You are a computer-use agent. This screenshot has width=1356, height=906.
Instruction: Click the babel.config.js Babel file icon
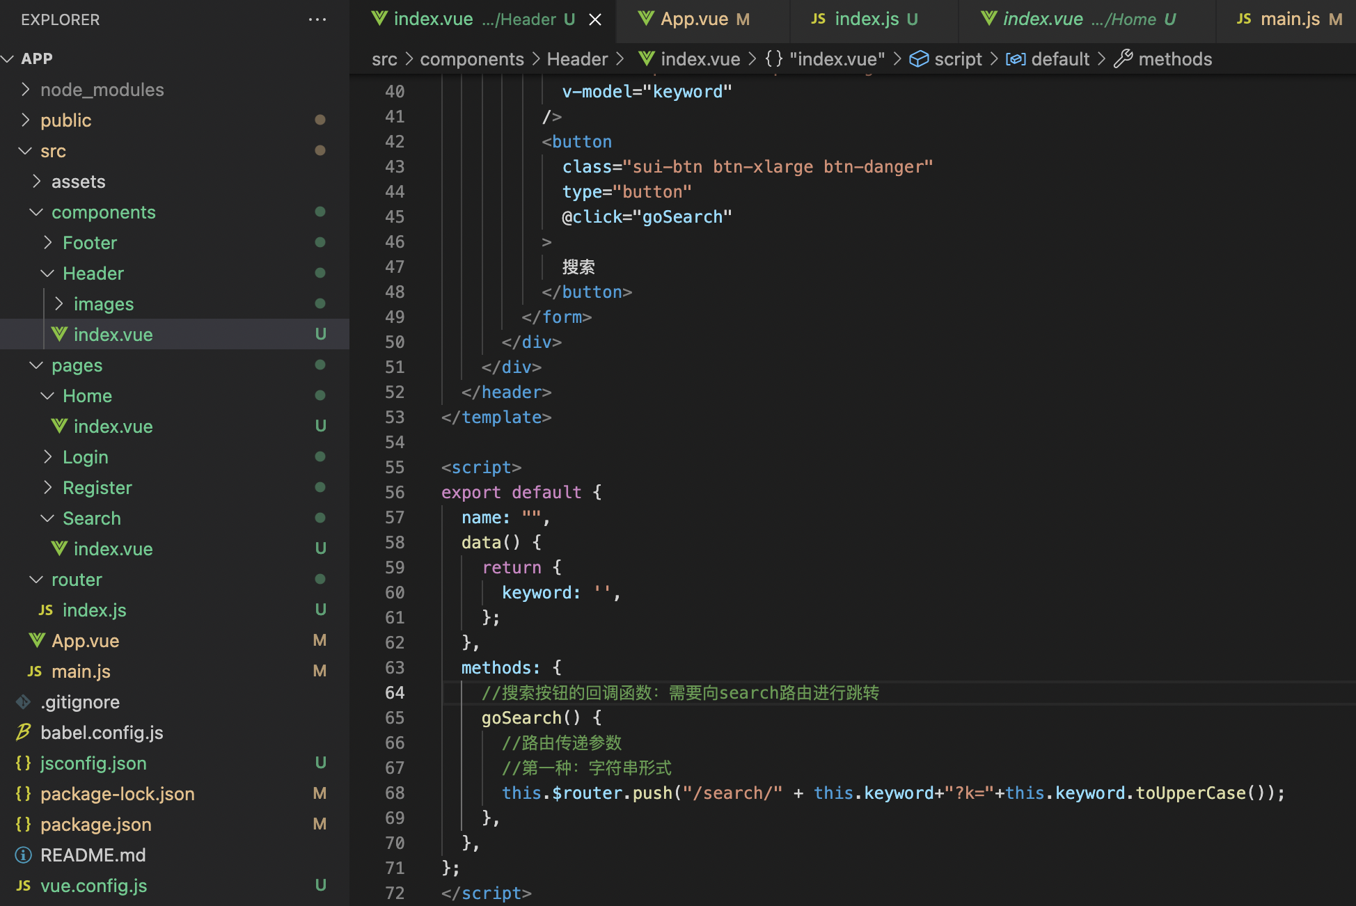24,732
